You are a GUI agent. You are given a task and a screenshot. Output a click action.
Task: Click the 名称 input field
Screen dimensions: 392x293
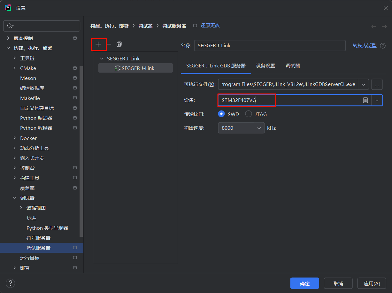tap(270, 45)
